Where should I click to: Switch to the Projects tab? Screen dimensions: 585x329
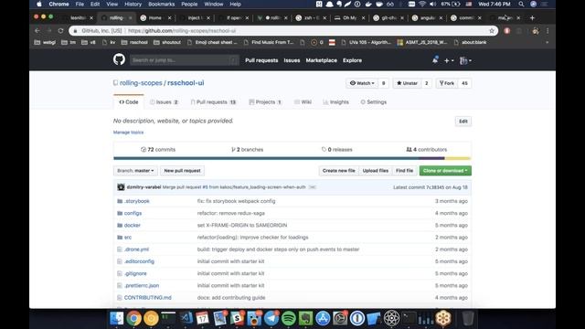tap(265, 101)
